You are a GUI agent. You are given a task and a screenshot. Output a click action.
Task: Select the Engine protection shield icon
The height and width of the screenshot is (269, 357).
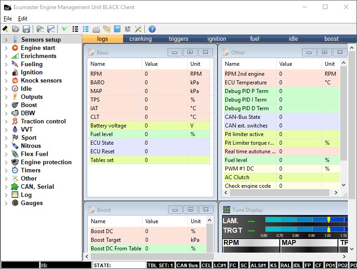15,162
